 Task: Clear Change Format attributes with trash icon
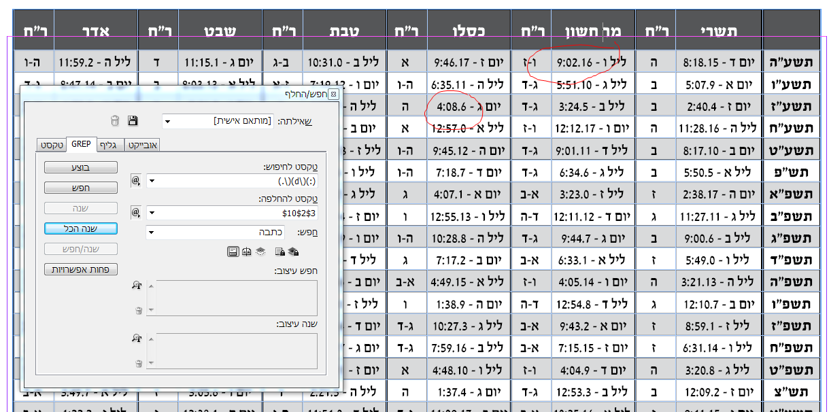[x=139, y=364]
